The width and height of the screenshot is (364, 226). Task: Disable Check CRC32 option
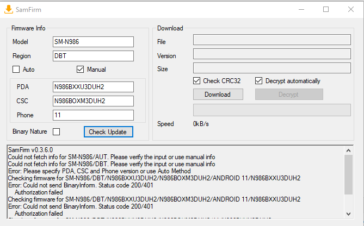196,80
